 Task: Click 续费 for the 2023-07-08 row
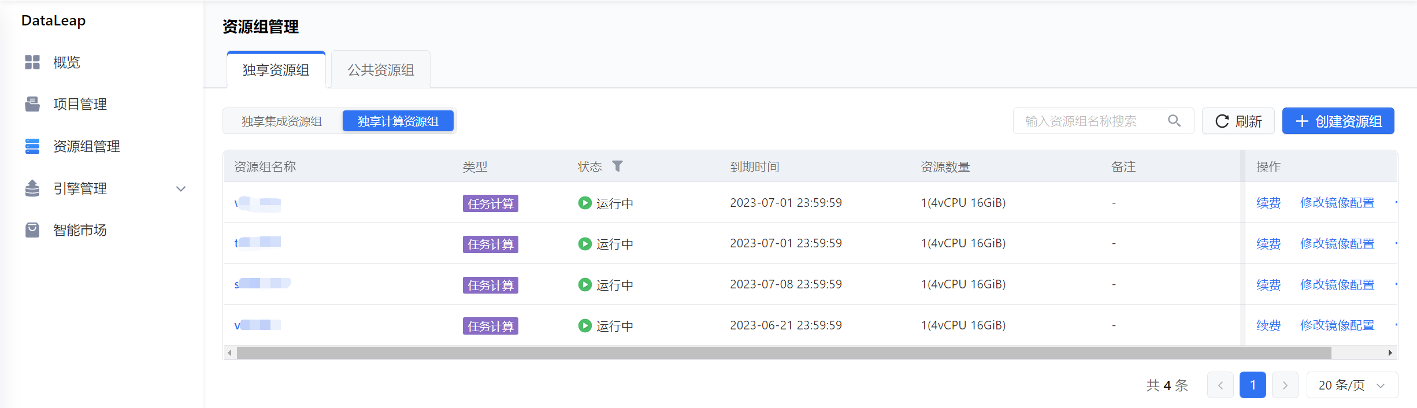point(1268,284)
